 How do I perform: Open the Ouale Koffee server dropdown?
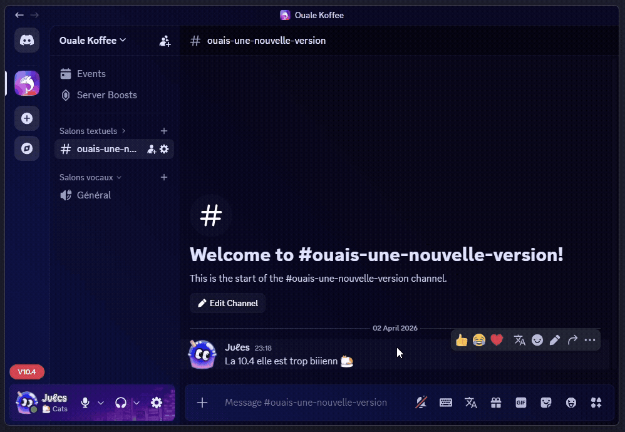coord(93,40)
